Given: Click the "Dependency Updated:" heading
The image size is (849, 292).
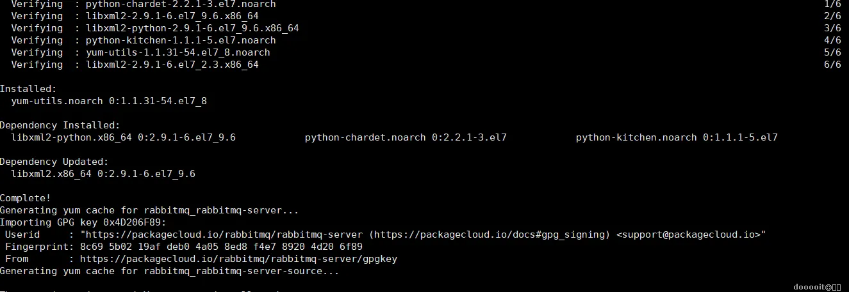Looking at the screenshot, I should [x=54, y=162].
